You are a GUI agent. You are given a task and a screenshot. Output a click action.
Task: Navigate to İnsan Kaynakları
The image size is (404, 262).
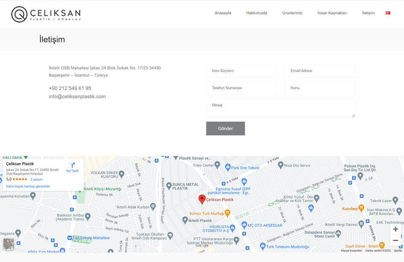pos(332,13)
